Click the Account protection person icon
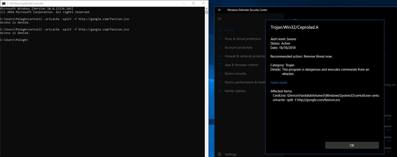 click(219, 48)
